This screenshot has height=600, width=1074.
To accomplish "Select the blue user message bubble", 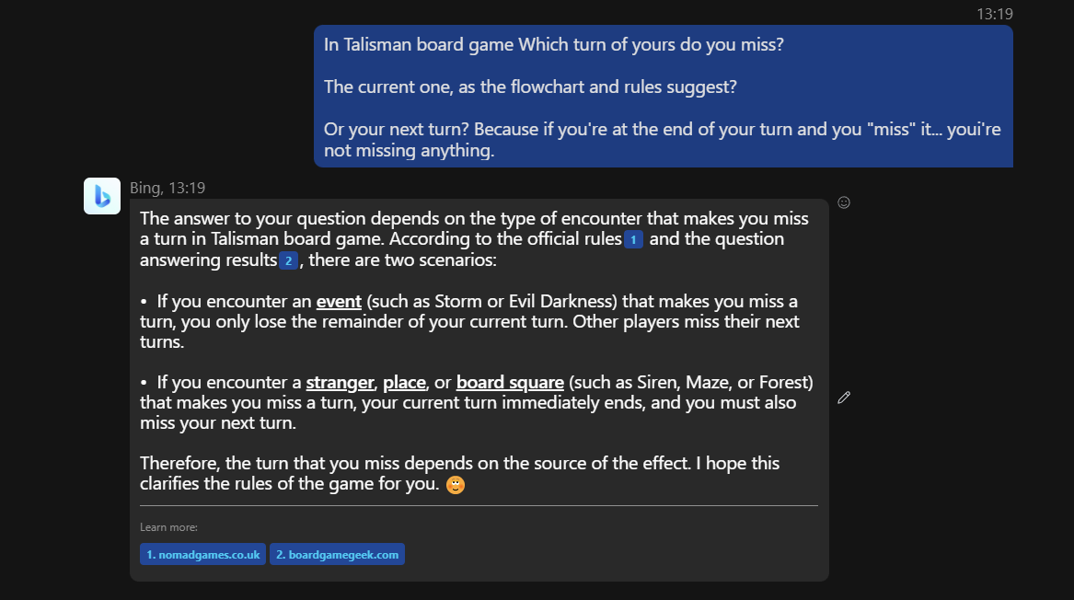I will click(663, 97).
